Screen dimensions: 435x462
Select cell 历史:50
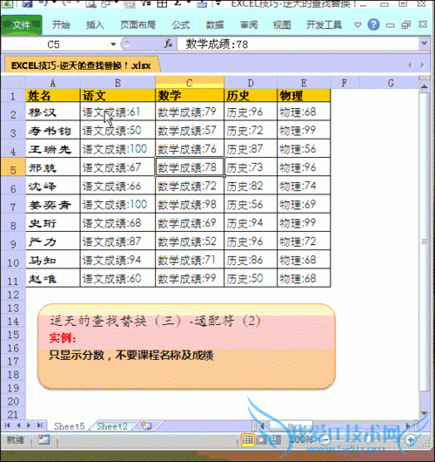(251, 278)
